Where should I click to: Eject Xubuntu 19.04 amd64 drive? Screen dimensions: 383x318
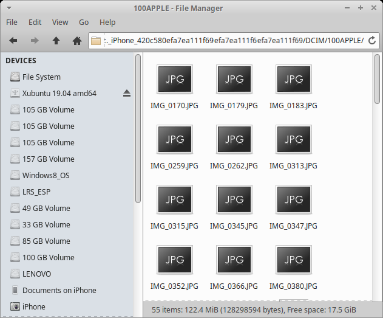[x=127, y=94]
